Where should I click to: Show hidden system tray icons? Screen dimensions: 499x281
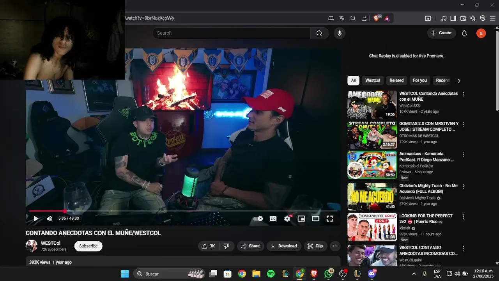414,274
